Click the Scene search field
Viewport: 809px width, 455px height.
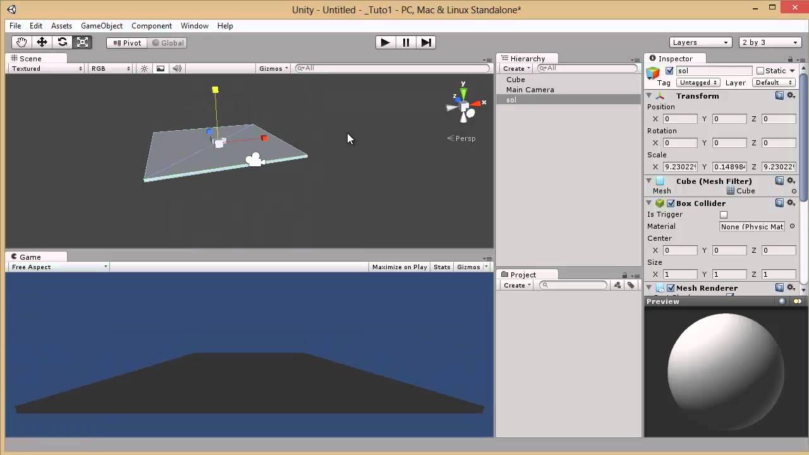pyautogui.click(x=392, y=68)
